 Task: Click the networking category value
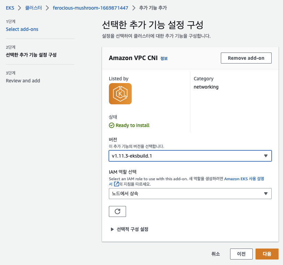point(206,87)
